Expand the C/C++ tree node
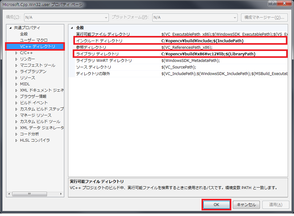This screenshot has width=294, height=216. (x=17, y=53)
